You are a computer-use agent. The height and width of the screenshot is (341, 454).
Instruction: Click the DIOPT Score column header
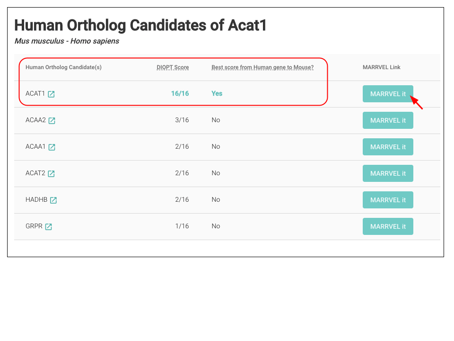point(173,67)
